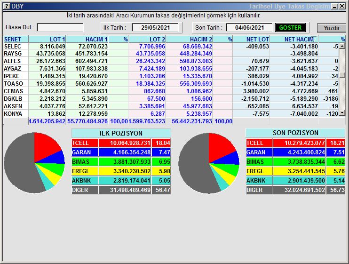Click TCELL label in SON POZISYON
This screenshot has height=264, width=349.
(259, 143)
